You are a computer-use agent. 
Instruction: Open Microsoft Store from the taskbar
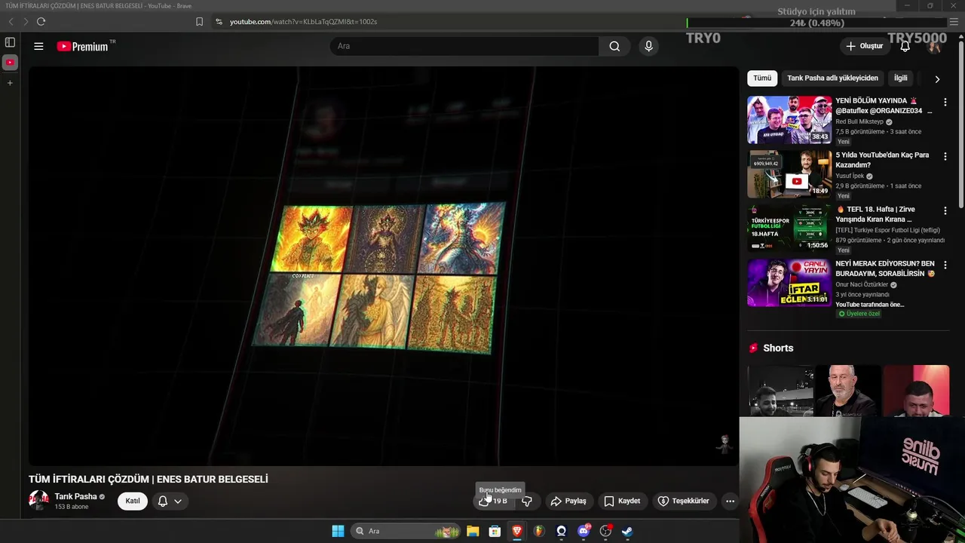pyautogui.click(x=495, y=531)
